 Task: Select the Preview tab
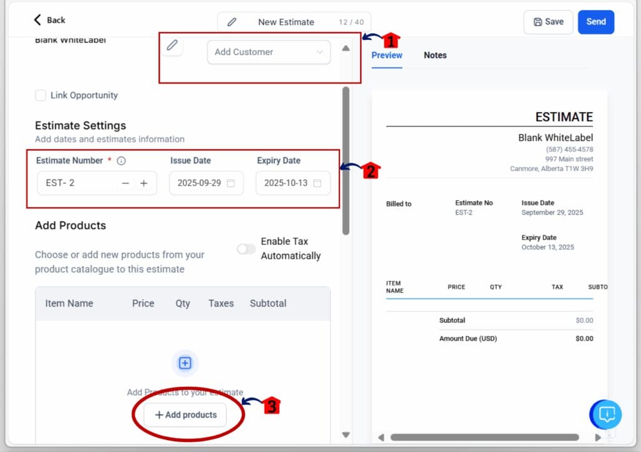point(387,55)
